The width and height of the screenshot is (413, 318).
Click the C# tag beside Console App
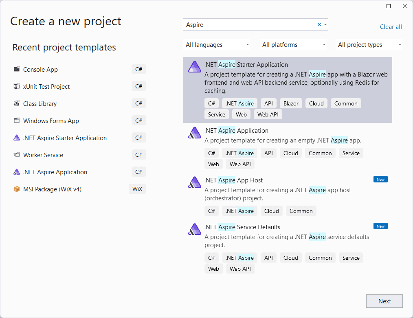pos(138,69)
